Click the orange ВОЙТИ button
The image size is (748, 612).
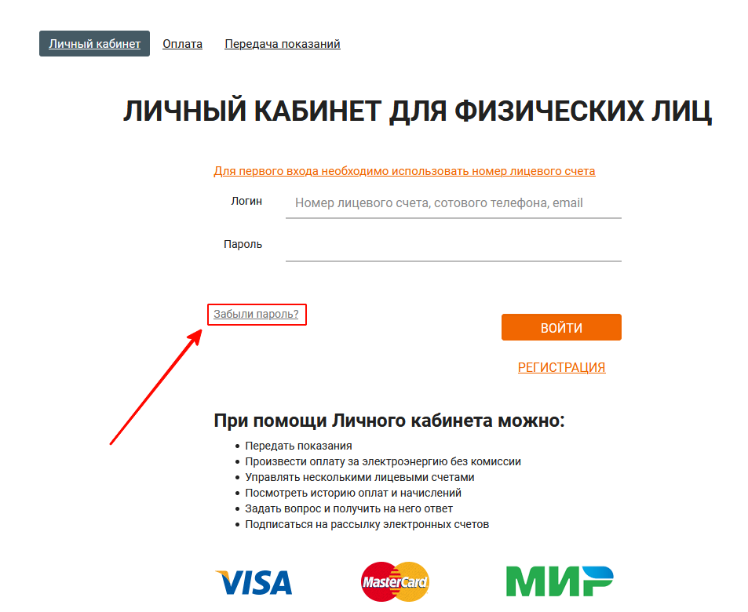point(561,328)
